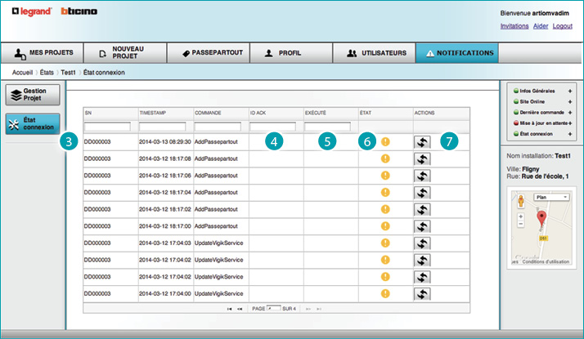Click the warning state icon in the first row
Image resolution: width=584 pixels, height=339 pixels.
(385, 141)
